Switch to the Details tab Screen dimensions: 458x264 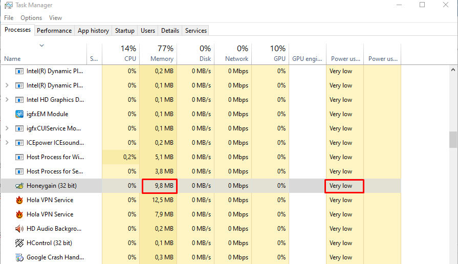(x=170, y=31)
